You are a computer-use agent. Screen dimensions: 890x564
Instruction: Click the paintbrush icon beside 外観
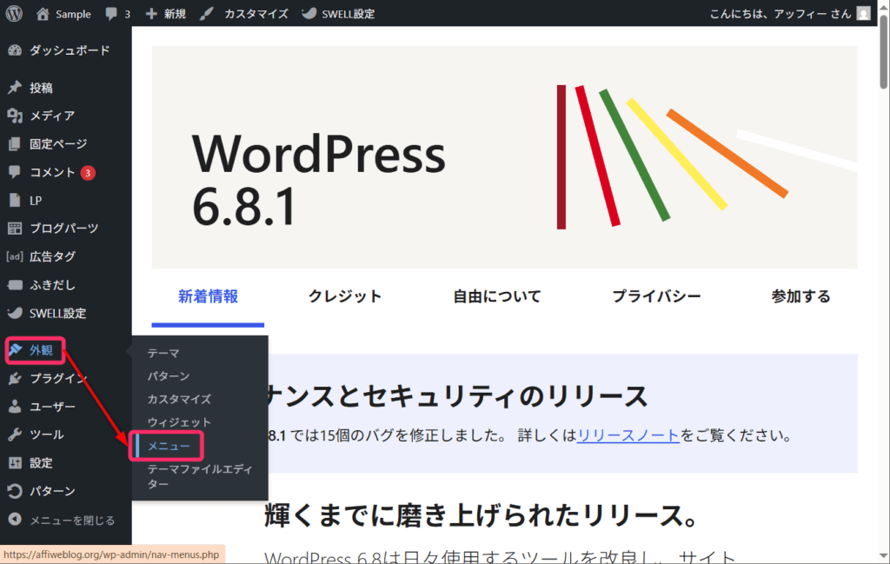tap(16, 350)
